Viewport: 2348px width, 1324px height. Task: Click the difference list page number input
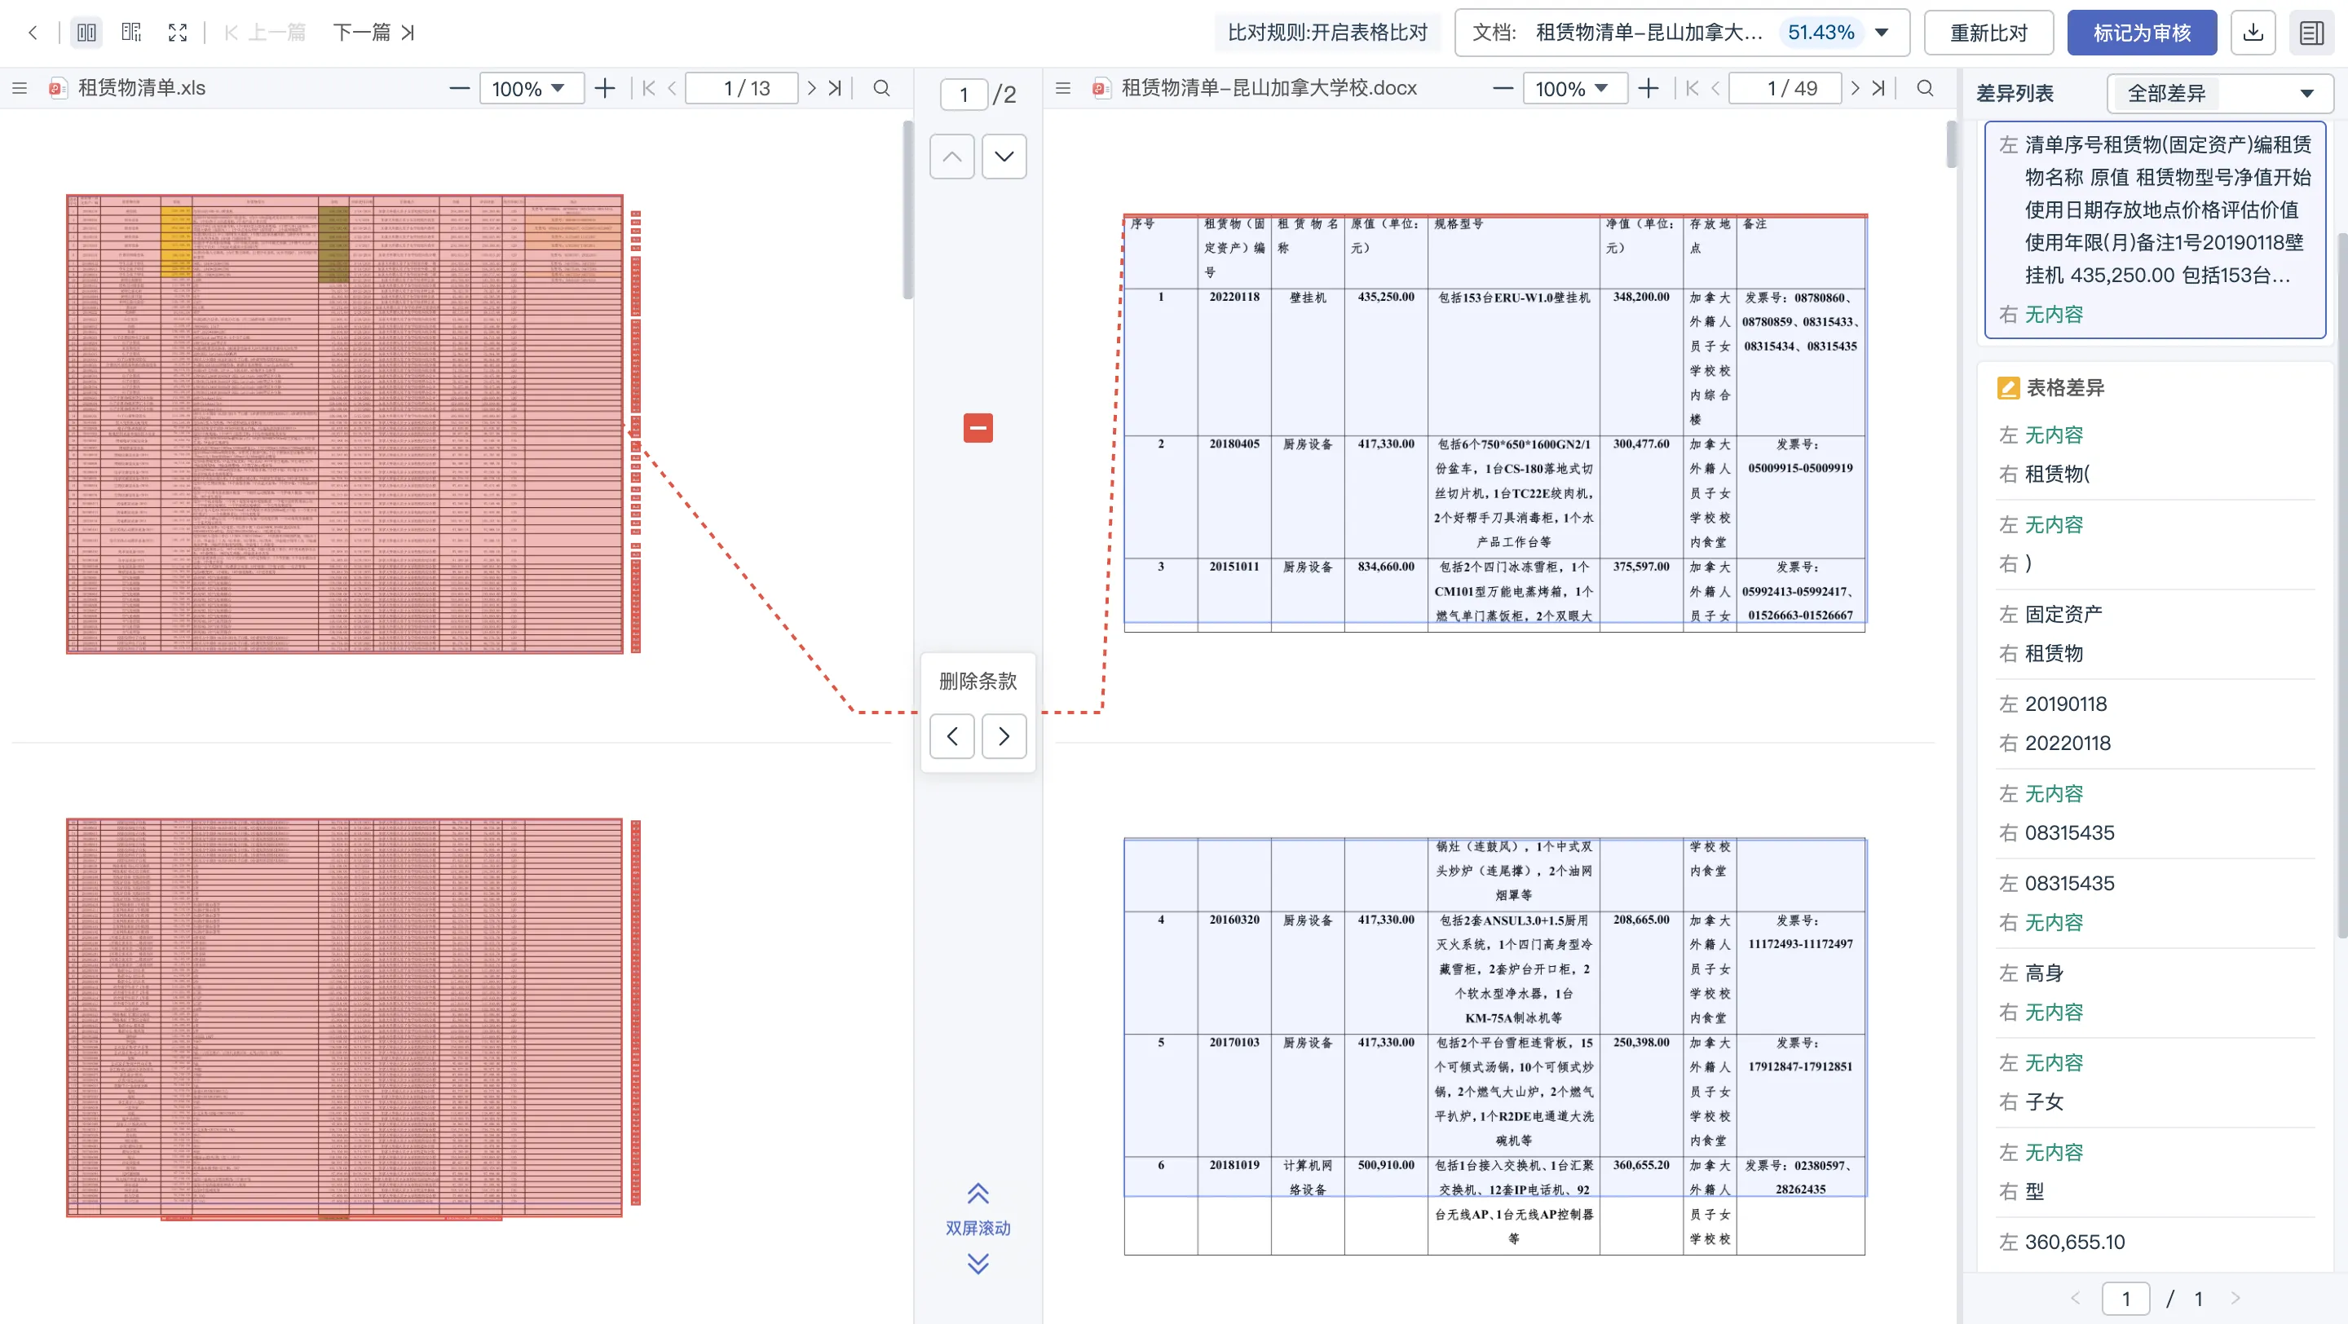[2125, 1299]
